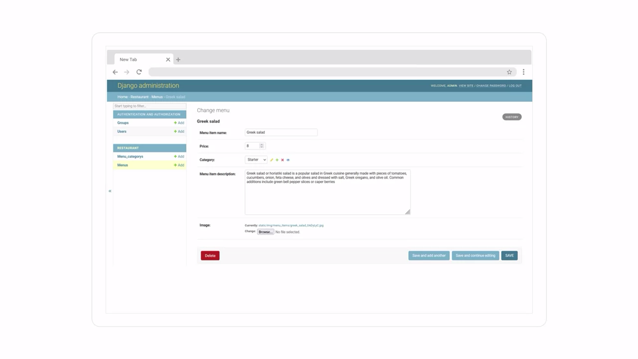Screen dimensions: 638x359
Task: Click the green plus icon beside Category
Action: click(x=277, y=160)
